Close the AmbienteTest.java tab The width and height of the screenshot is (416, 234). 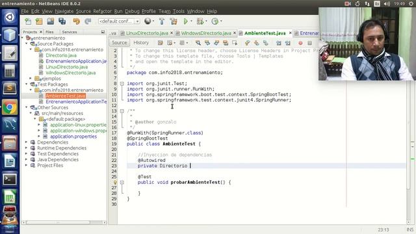[291, 33]
